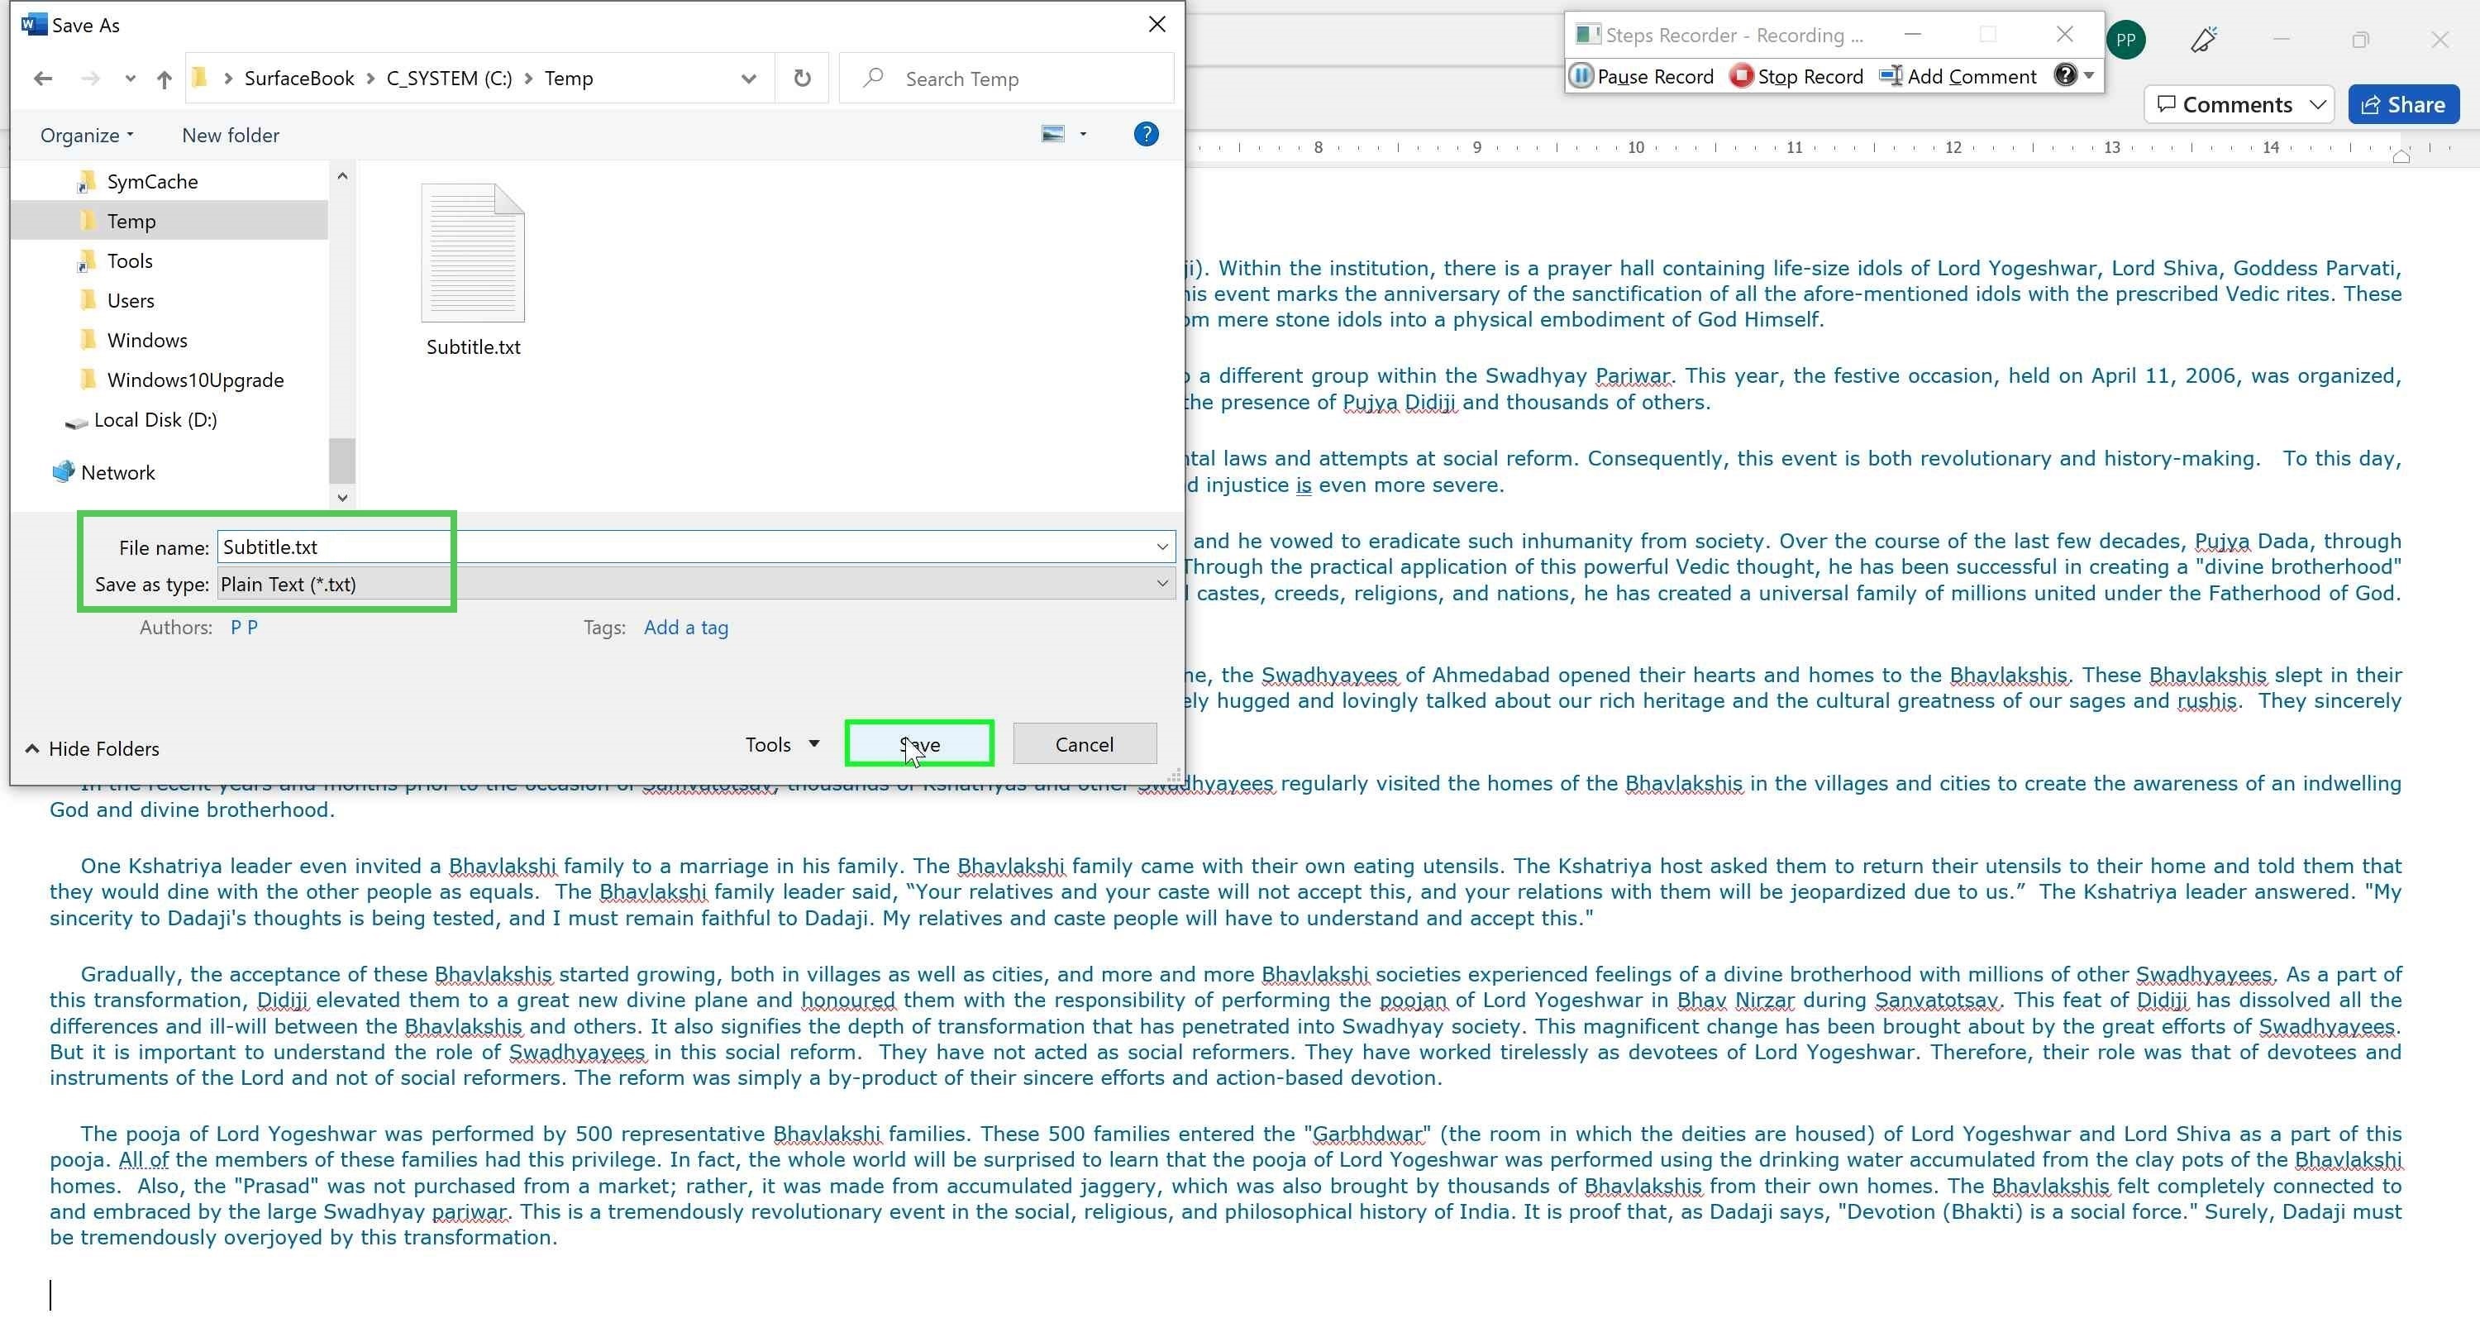Collapse with Hide Folders button

point(92,748)
